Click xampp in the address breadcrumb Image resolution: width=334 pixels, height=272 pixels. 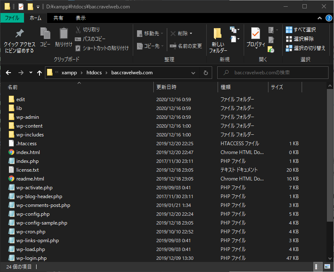click(x=69, y=73)
